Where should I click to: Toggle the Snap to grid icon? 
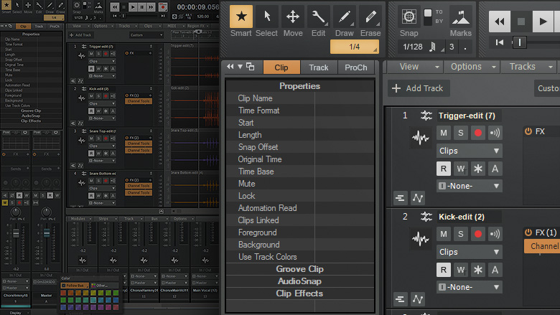409,17
